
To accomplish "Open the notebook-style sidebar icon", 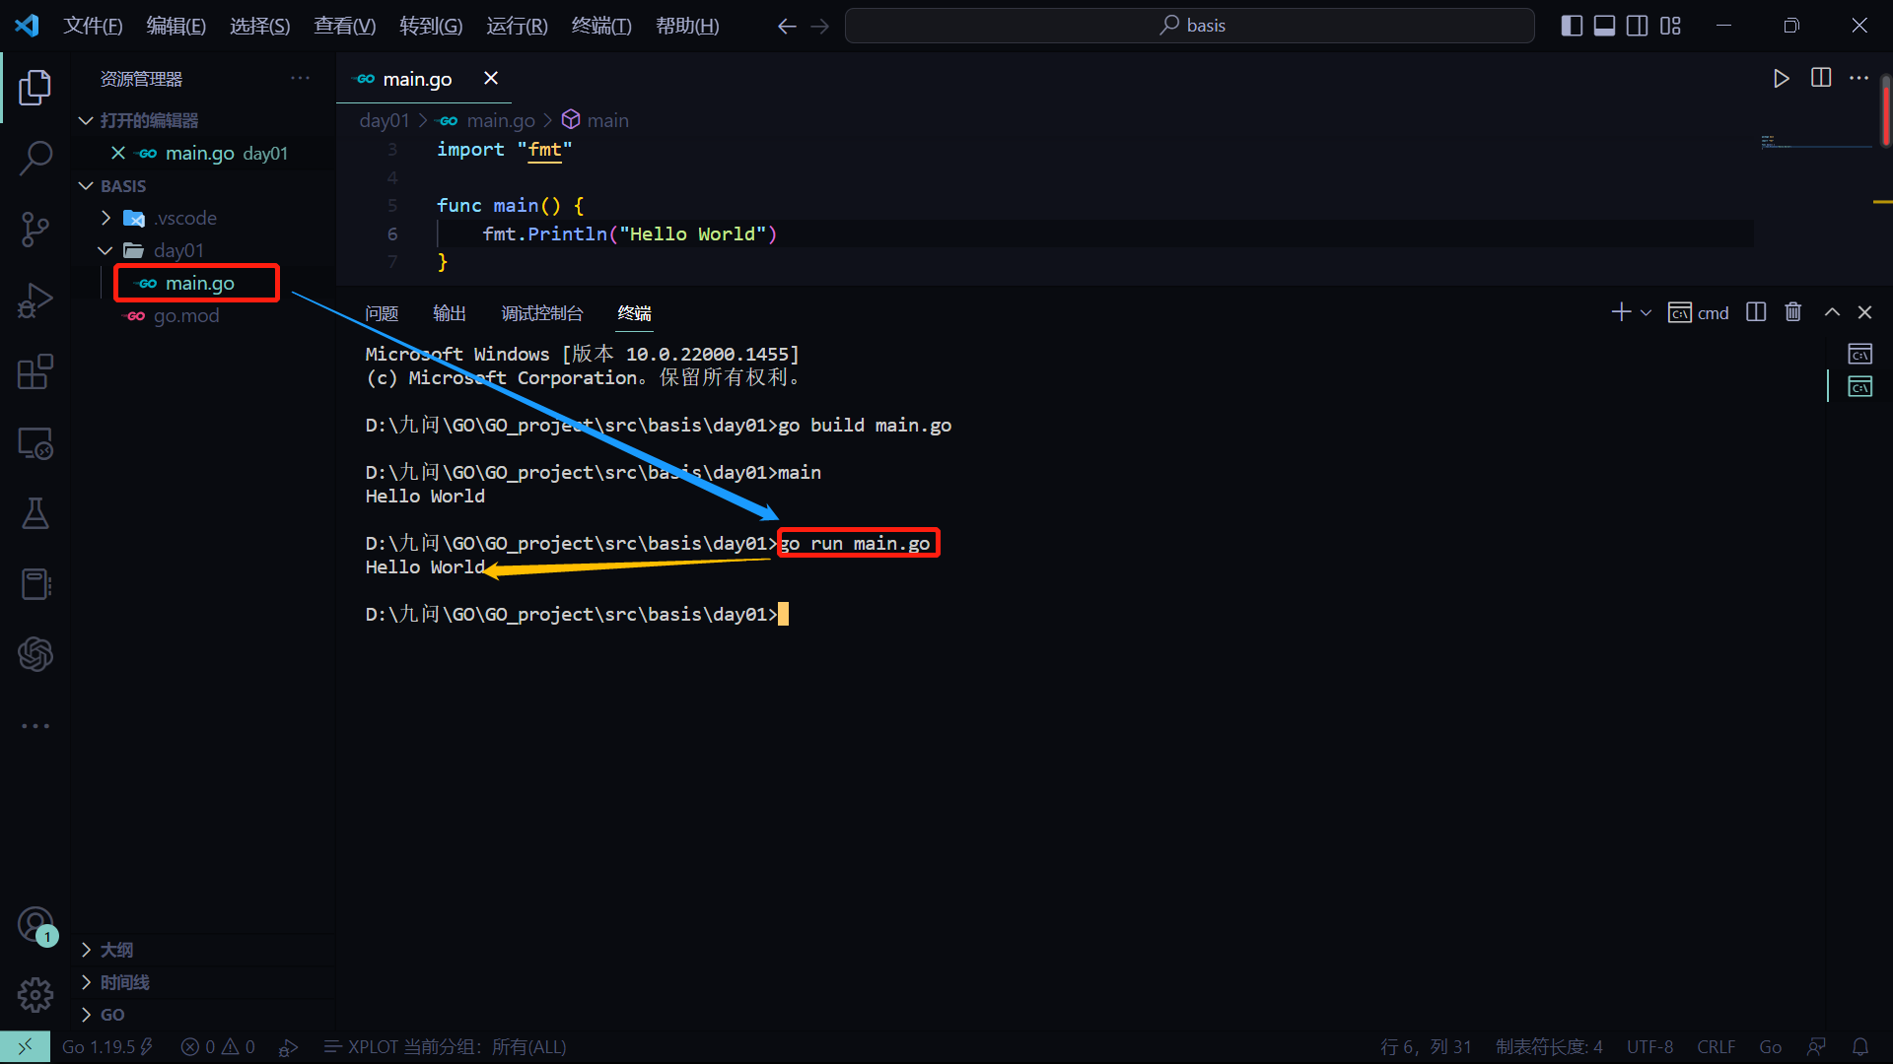I will (x=35, y=584).
